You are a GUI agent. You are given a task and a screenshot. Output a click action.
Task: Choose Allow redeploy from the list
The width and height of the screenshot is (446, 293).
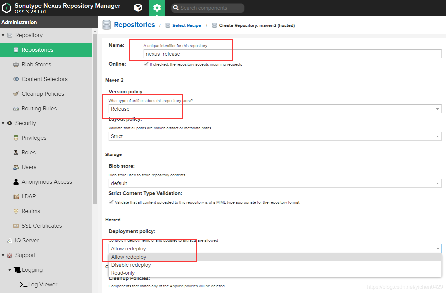[275, 257]
